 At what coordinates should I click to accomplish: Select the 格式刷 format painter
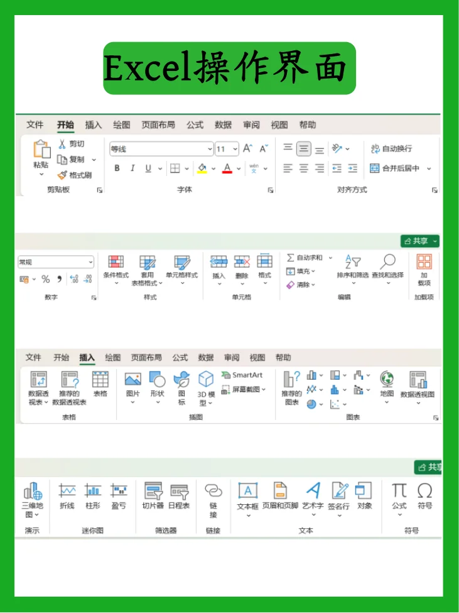click(x=75, y=175)
